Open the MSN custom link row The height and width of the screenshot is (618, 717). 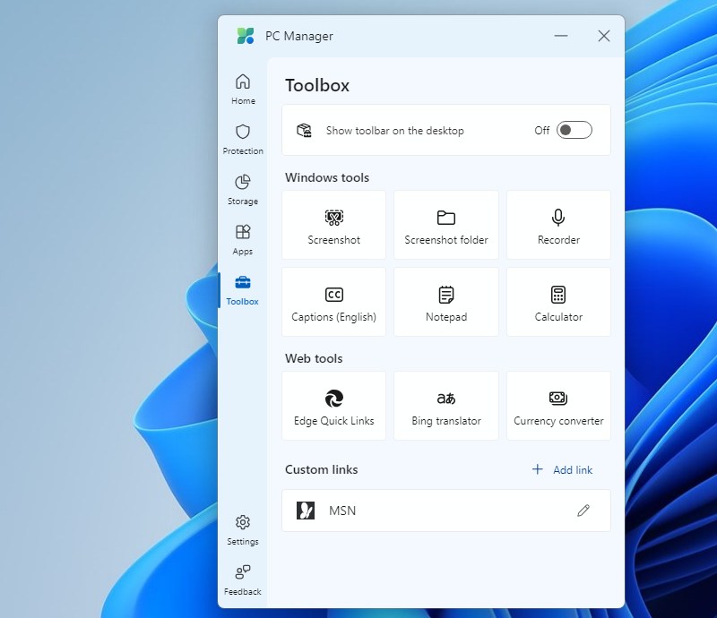(446, 511)
